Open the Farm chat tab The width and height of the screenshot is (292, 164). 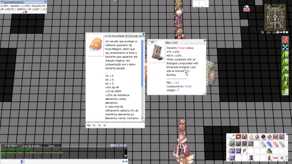(x=51, y=146)
